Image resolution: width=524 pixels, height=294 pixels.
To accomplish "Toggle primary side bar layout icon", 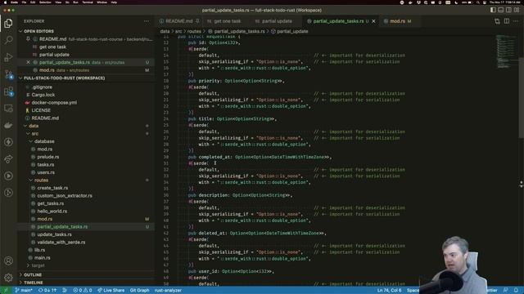I will coord(493,10).
